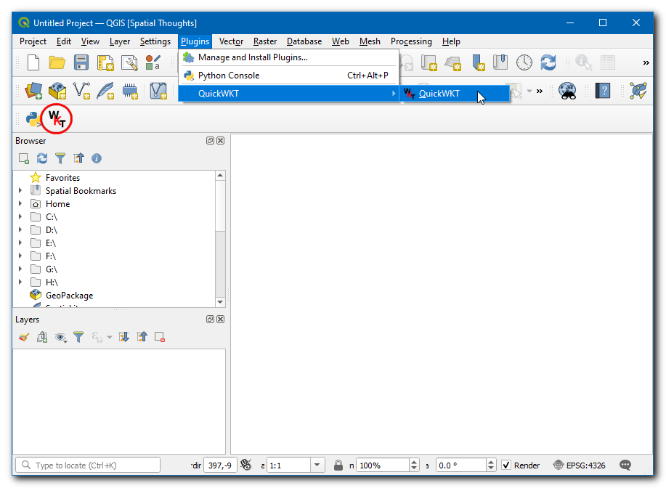Viewport: 666px width, 488px height.
Task: Save the project with the Save icon
Action: [81, 63]
